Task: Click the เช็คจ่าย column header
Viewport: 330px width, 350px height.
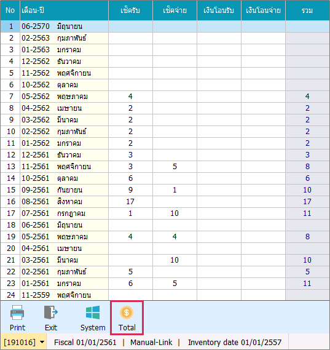Action: click(x=175, y=10)
